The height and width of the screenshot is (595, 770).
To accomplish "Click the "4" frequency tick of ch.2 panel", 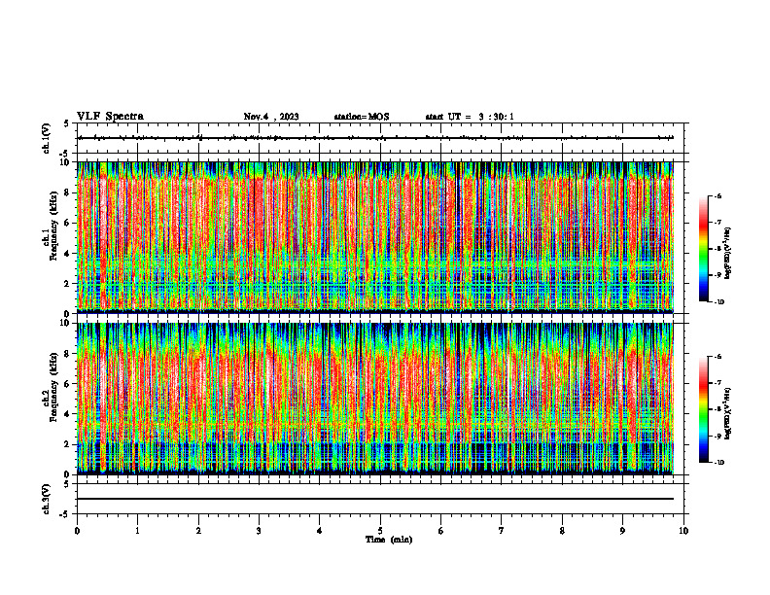I will pos(68,415).
